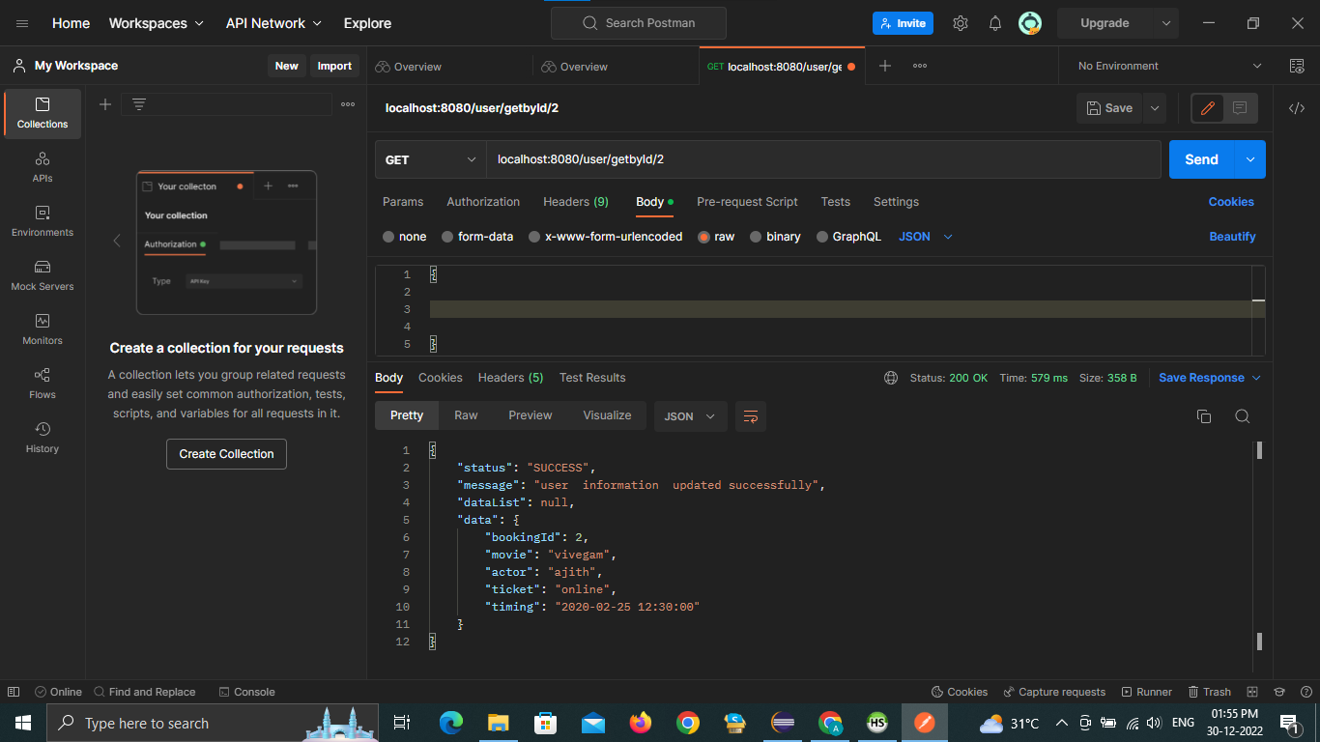Open the response JSON format dropdown
Viewport: 1320px width, 742px height.
pos(691,416)
